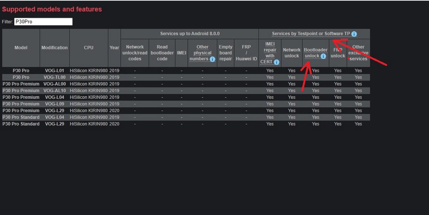This screenshot has height=215, width=429.
Task: Click the Supported models and features heading
Action: (52, 9)
